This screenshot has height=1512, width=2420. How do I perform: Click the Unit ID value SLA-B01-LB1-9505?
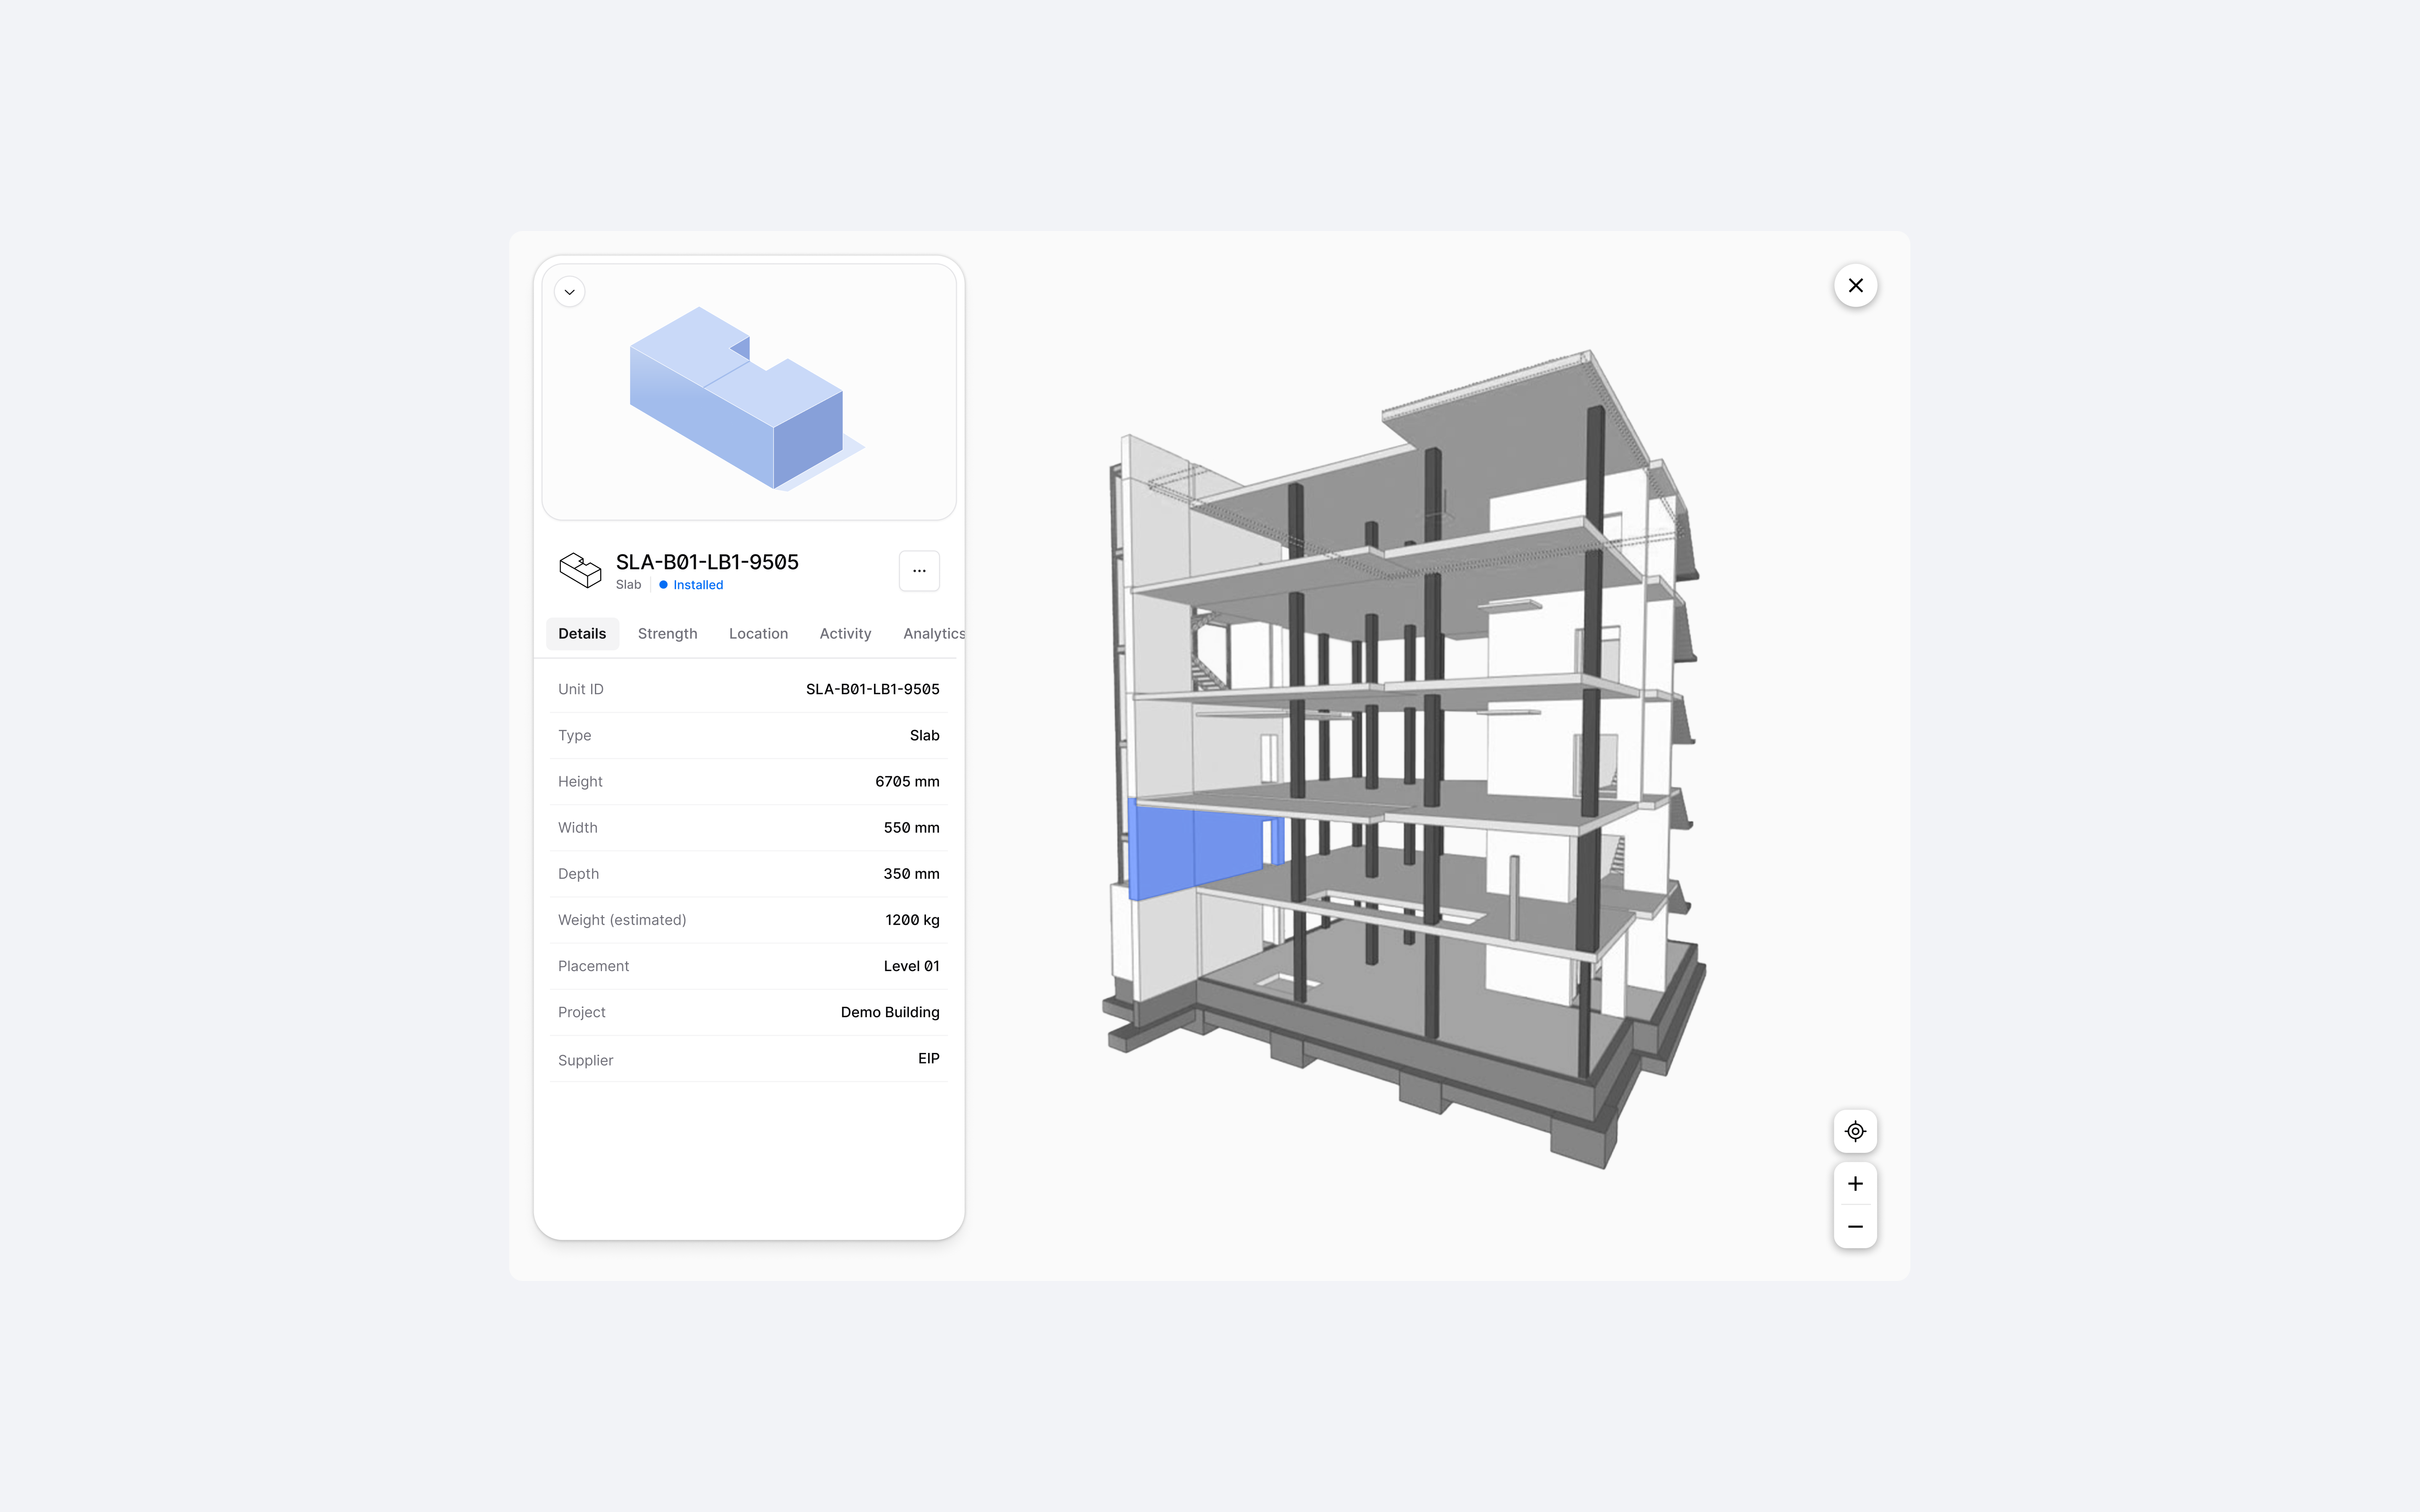[x=872, y=689]
